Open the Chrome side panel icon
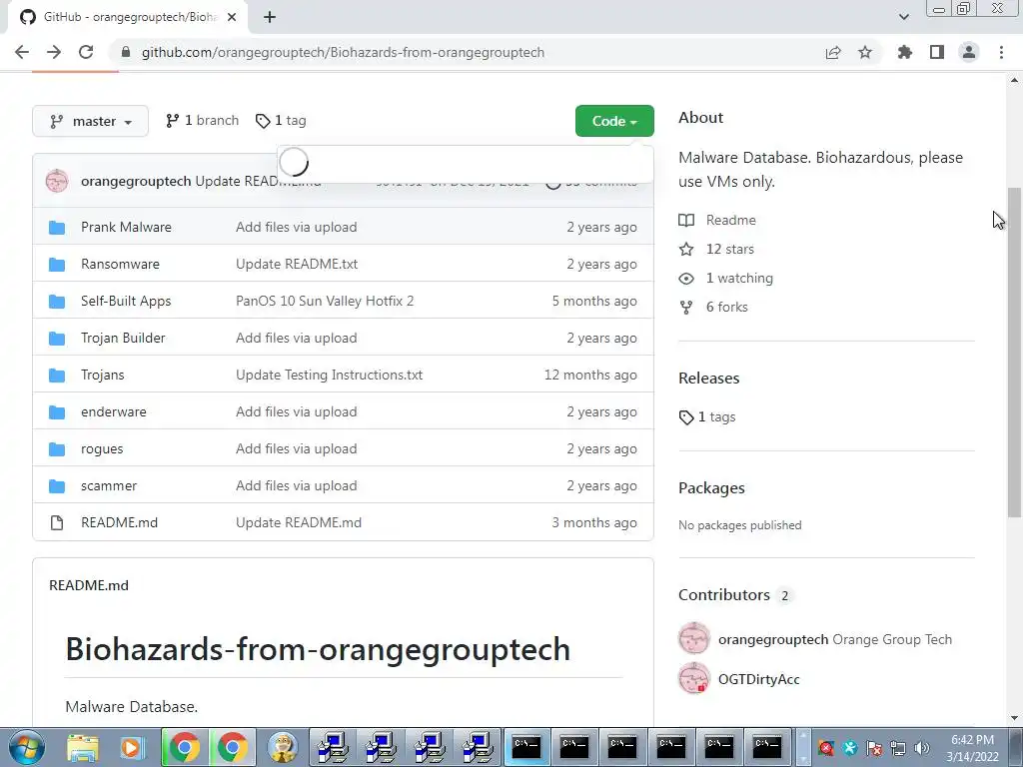 937,52
